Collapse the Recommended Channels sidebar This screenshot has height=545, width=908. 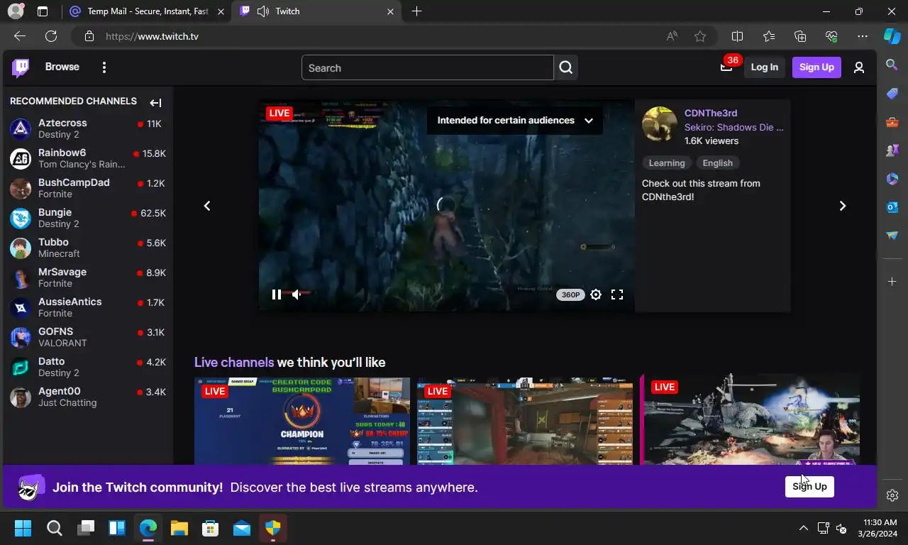point(155,102)
